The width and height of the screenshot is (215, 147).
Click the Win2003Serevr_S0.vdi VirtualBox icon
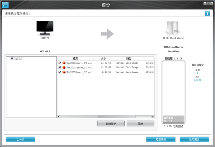click(x=64, y=63)
